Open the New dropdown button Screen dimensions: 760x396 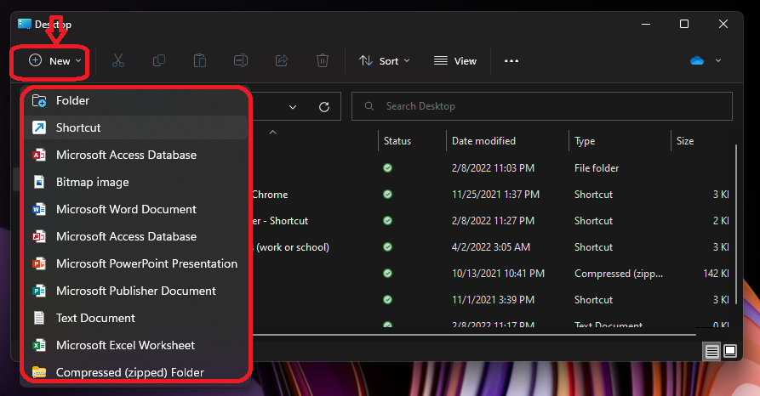pyautogui.click(x=54, y=61)
